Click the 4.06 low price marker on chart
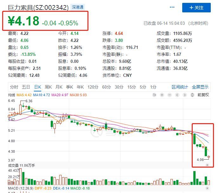 coord(200,160)
